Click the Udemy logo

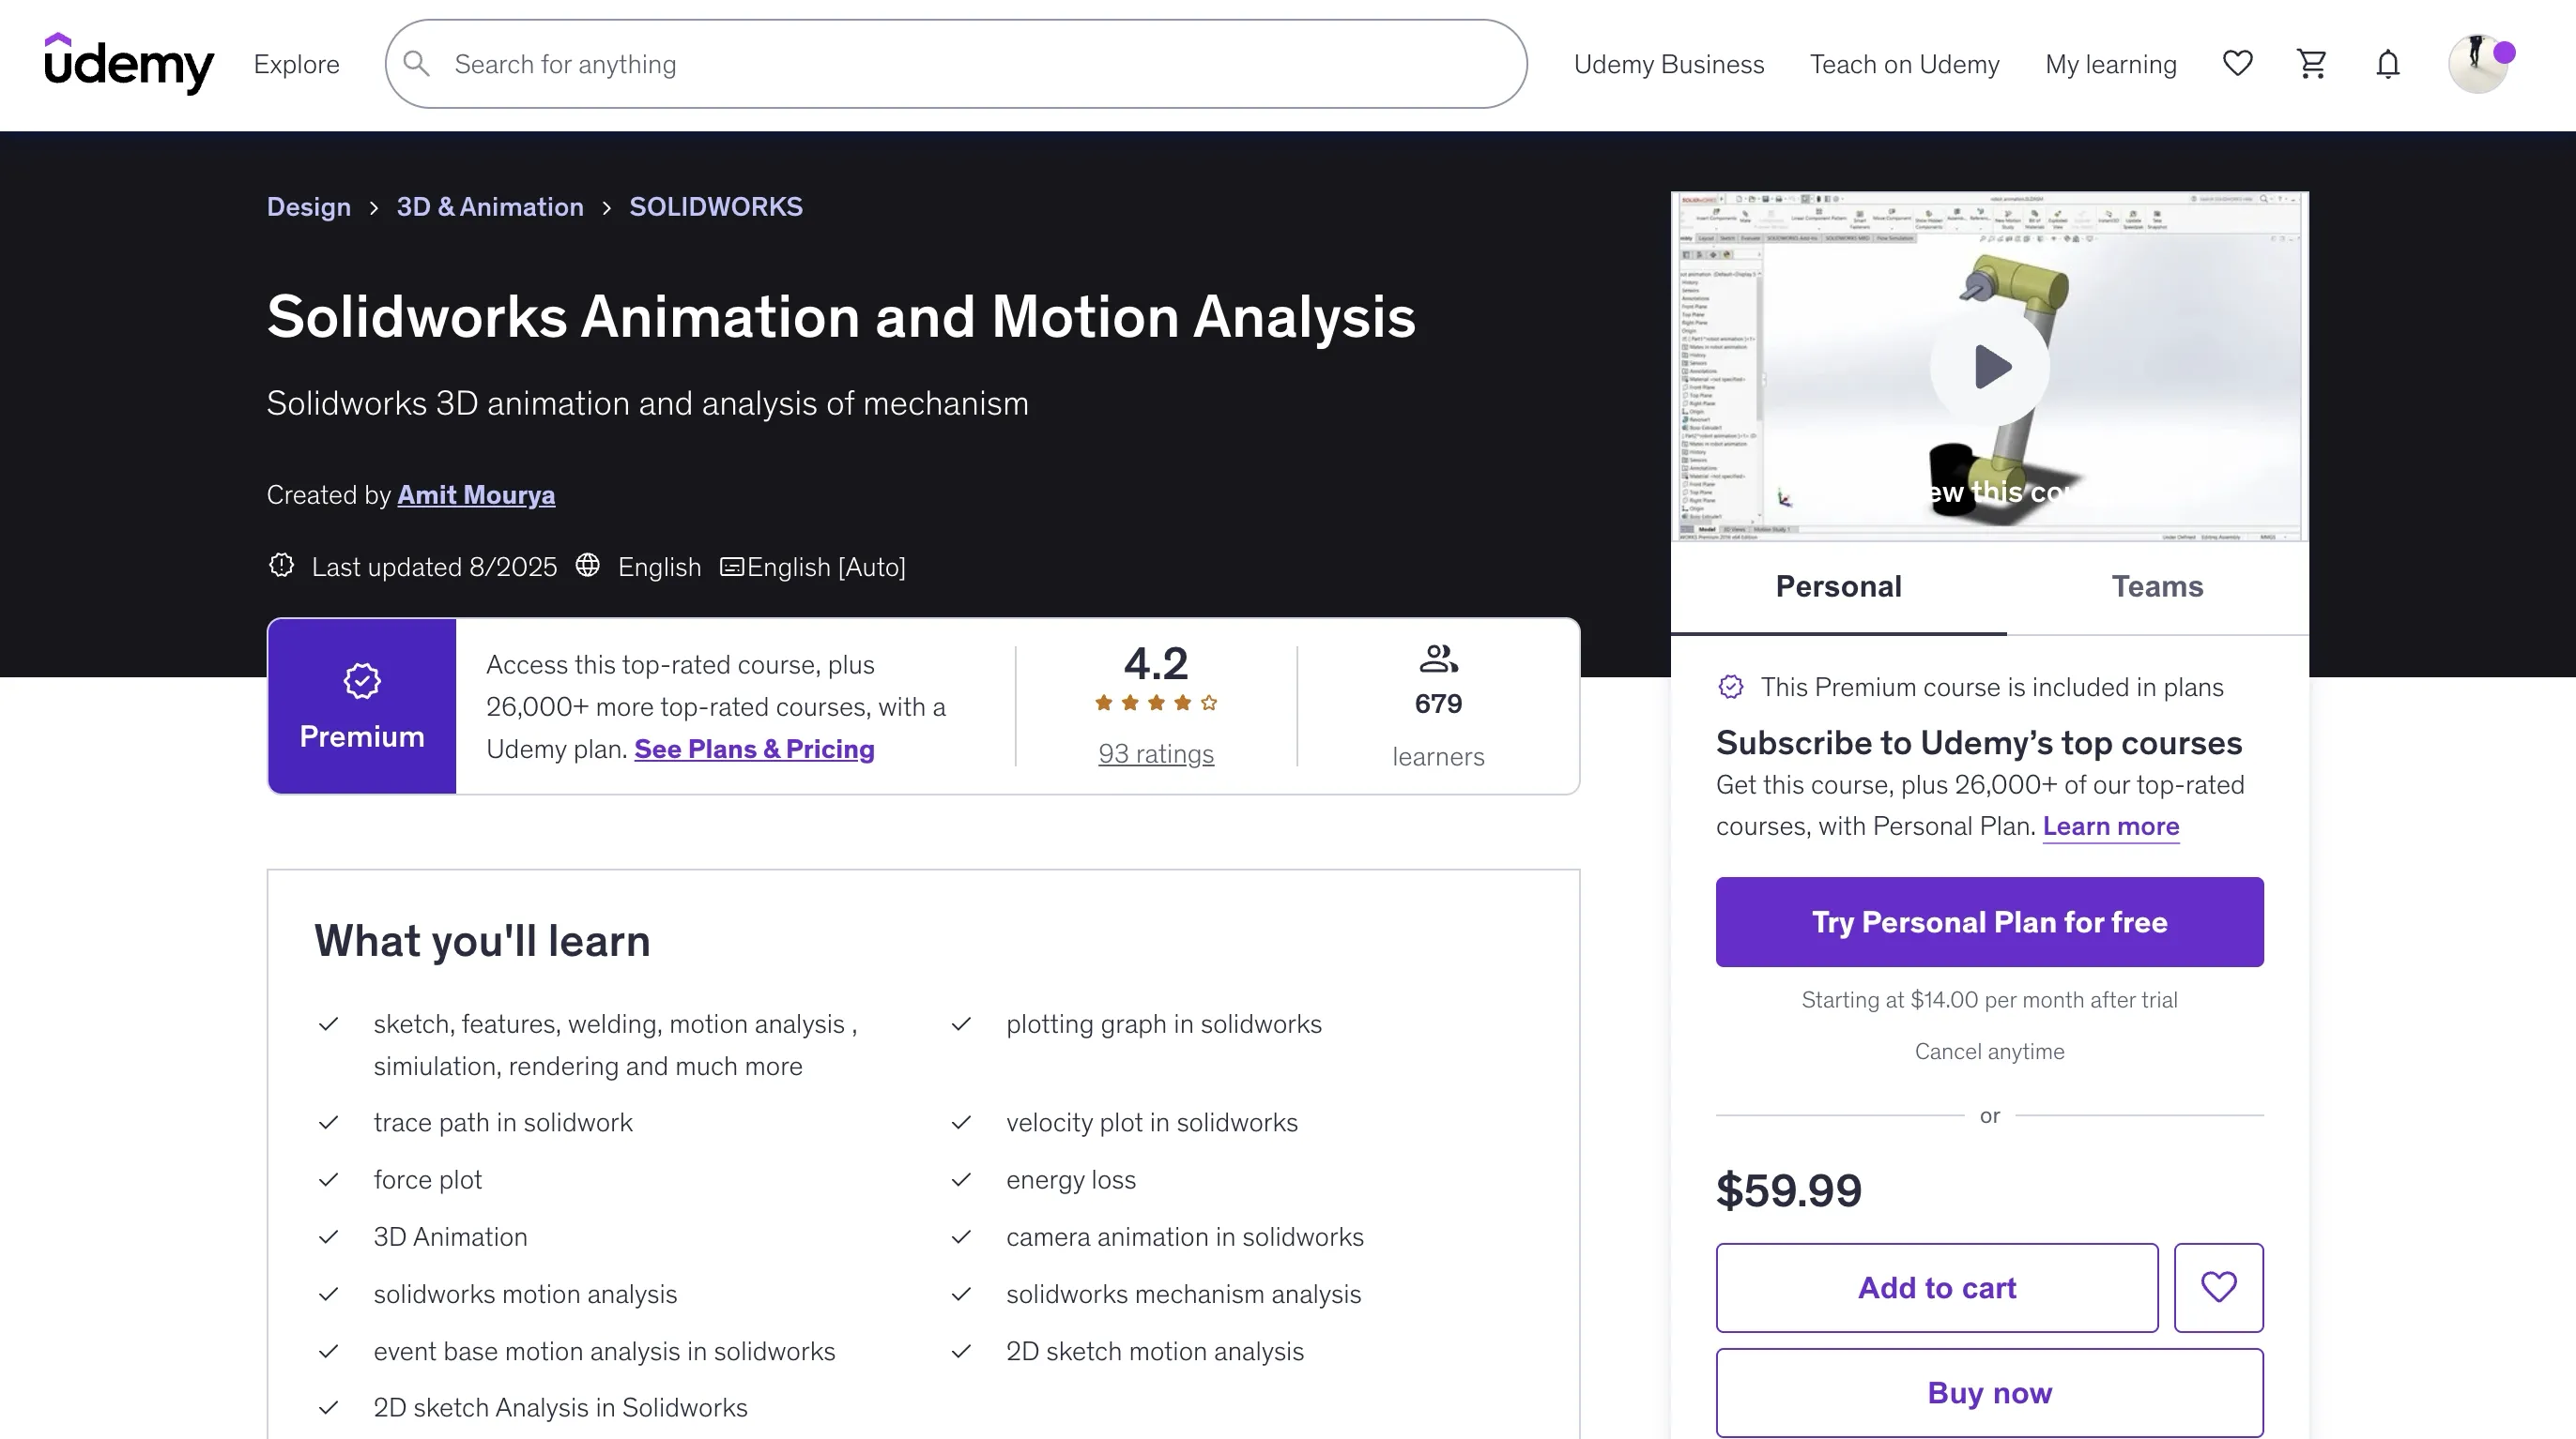(x=128, y=64)
